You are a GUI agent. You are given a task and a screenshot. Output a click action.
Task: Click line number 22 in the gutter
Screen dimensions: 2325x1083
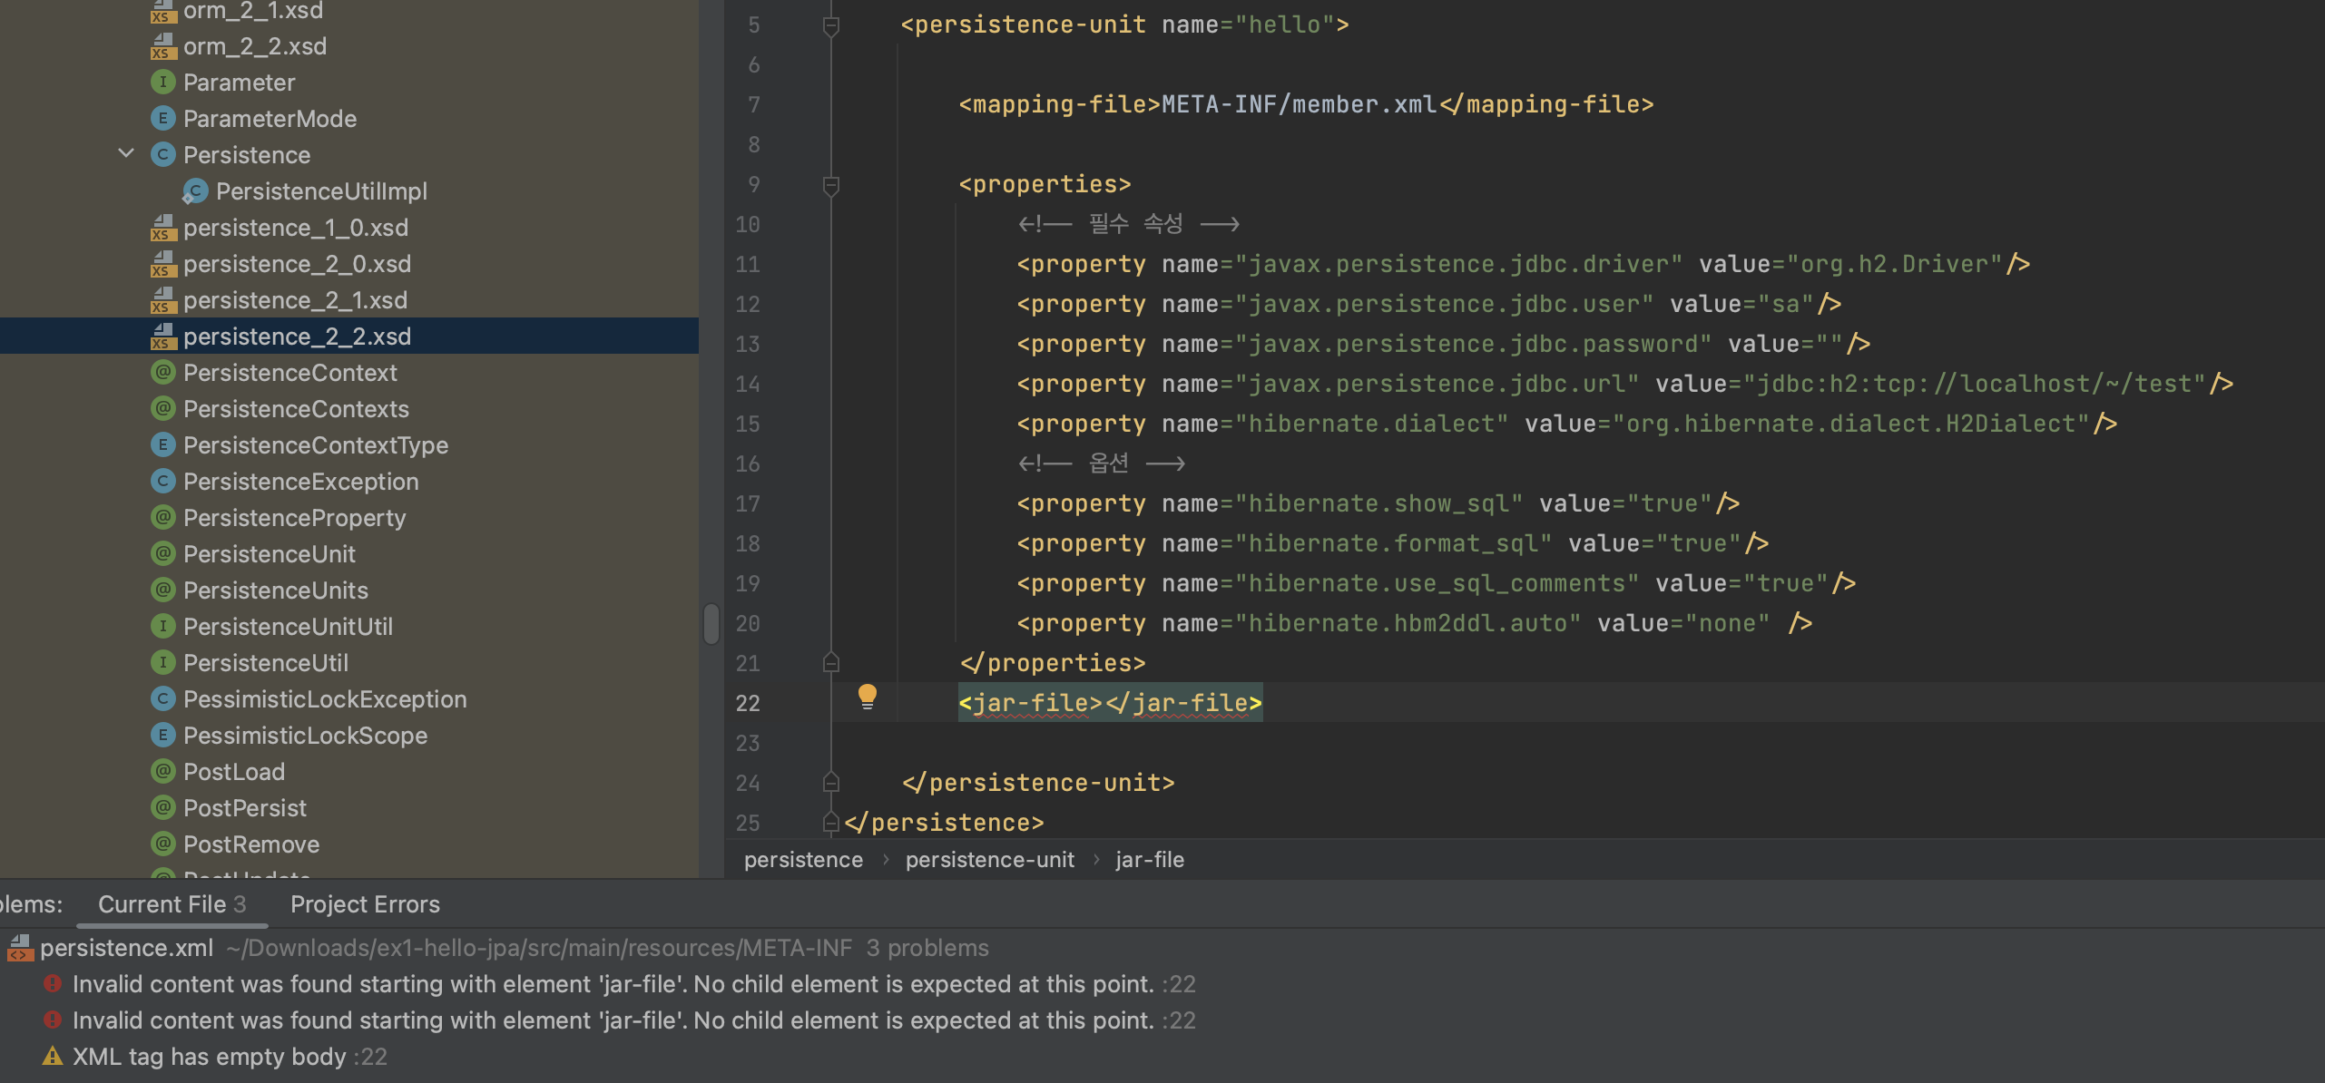pyautogui.click(x=748, y=703)
